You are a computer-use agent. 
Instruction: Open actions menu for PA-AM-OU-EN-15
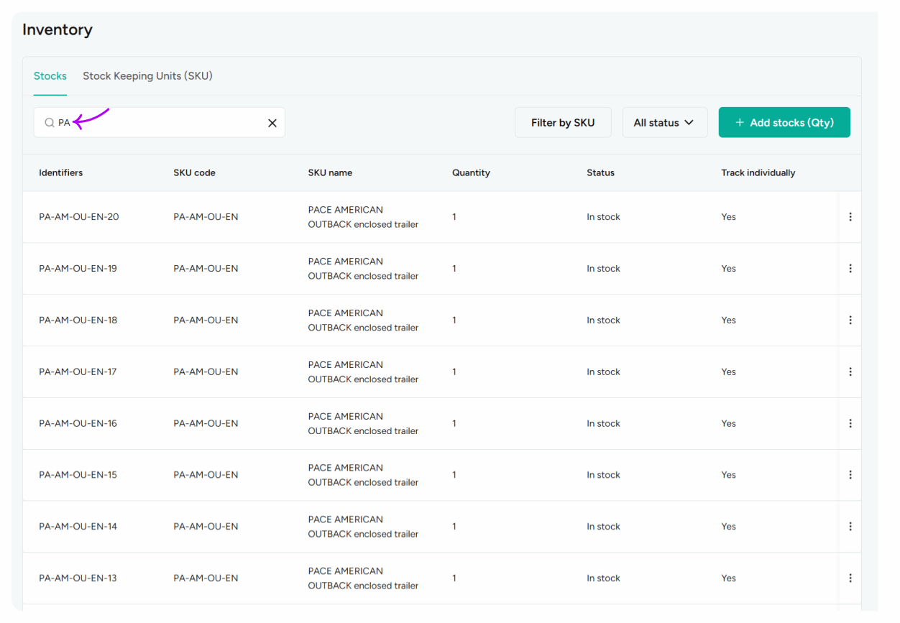850,474
